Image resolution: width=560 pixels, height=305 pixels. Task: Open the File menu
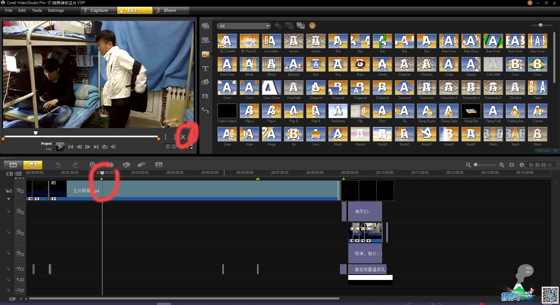coord(9,10)
